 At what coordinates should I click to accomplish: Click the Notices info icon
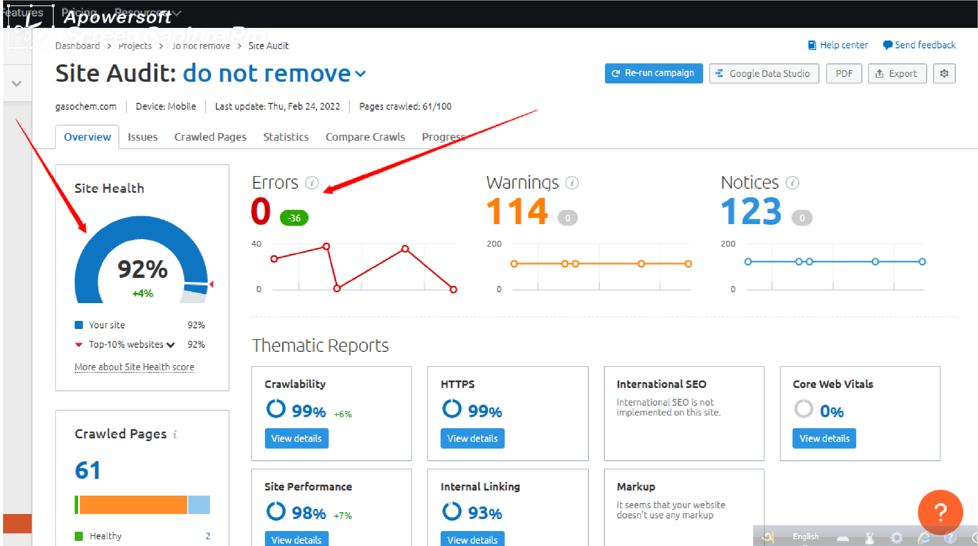(x=792, y=183)
